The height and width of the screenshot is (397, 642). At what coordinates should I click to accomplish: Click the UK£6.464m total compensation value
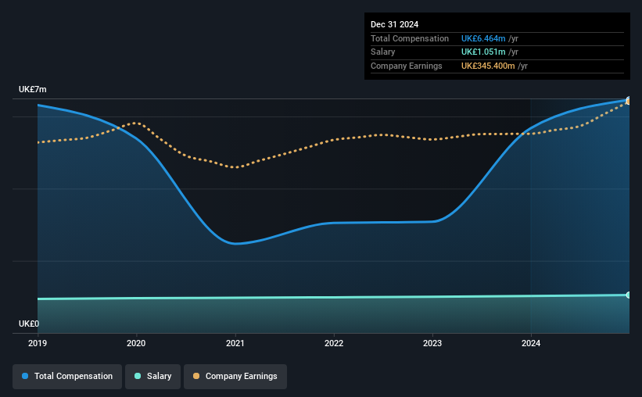[483, 38]
